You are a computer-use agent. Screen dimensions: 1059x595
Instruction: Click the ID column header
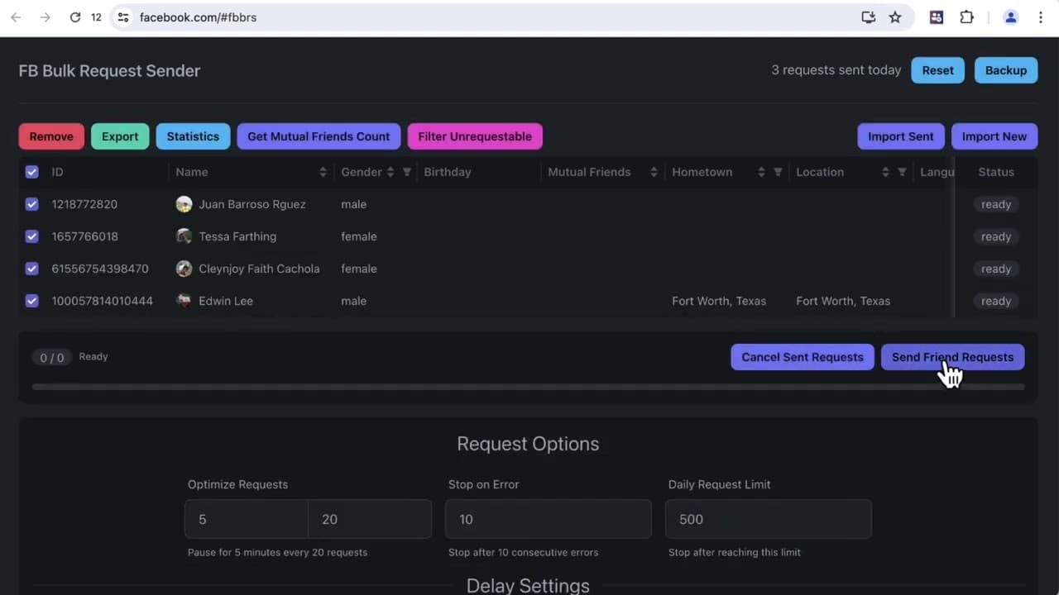(58, 172)
